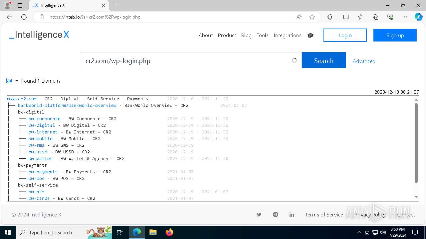426x239 pixels.
Task: Open notification center icon
Action: point(415,232)
